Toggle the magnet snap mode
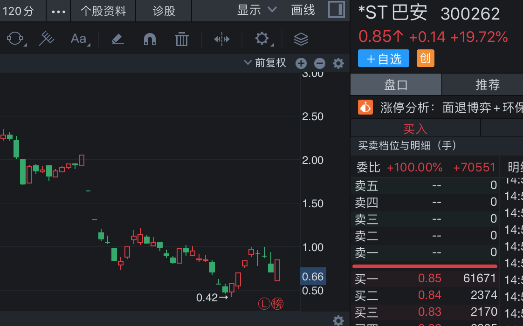The width and height of the screenshot is (523, 326). tap(150, 39)
